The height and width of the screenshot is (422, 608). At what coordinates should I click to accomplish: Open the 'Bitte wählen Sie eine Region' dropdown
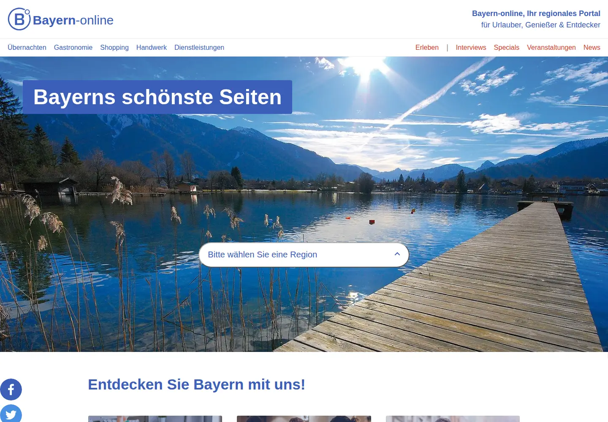pos(304,254)
